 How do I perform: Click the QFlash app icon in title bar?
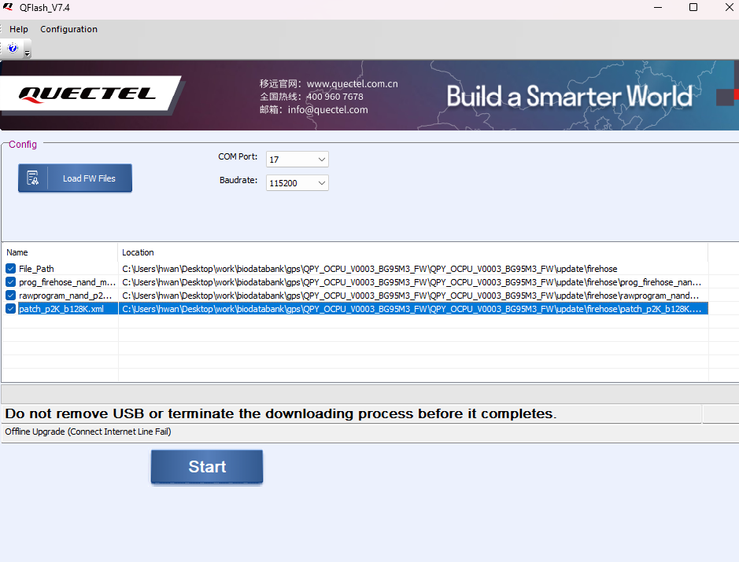tap(8, 7)
